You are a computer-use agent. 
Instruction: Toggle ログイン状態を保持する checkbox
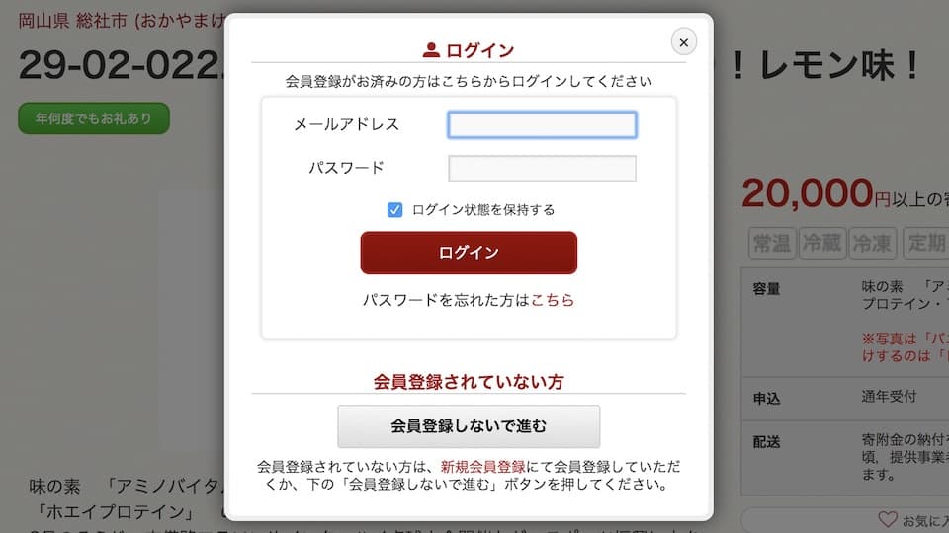click(394, 209)
